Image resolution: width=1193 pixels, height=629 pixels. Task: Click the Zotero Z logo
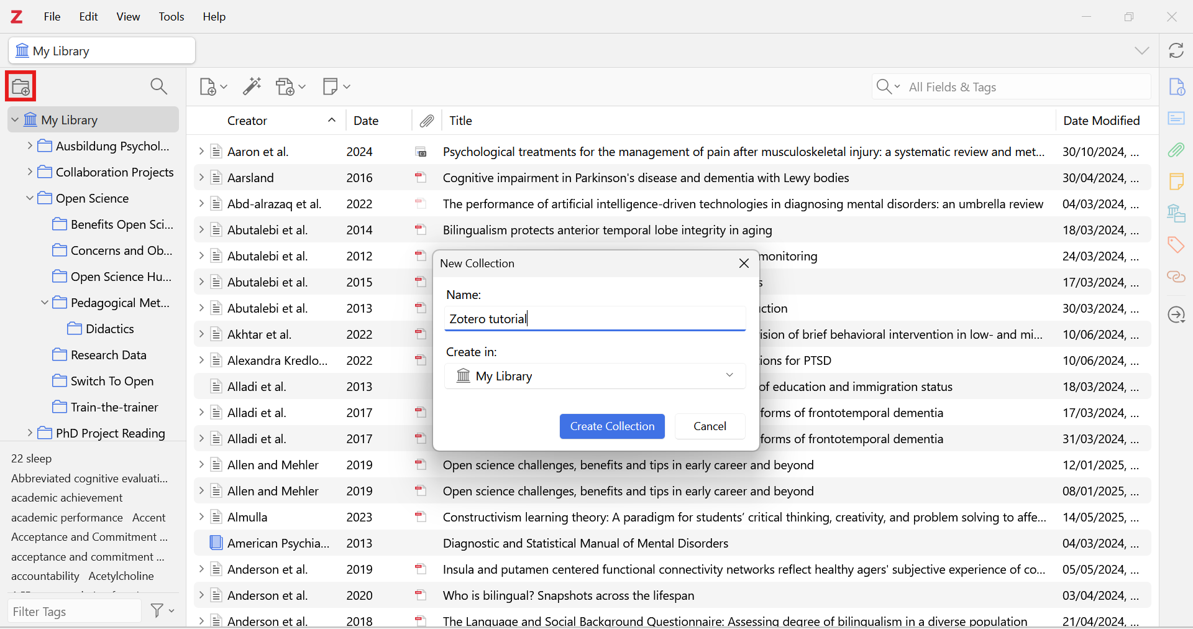tap(17, 17)
